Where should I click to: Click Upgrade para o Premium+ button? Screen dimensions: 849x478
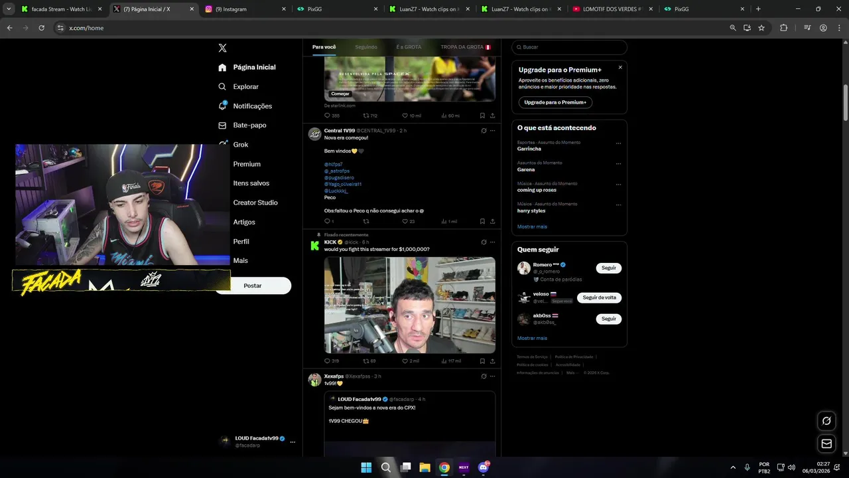555,102
